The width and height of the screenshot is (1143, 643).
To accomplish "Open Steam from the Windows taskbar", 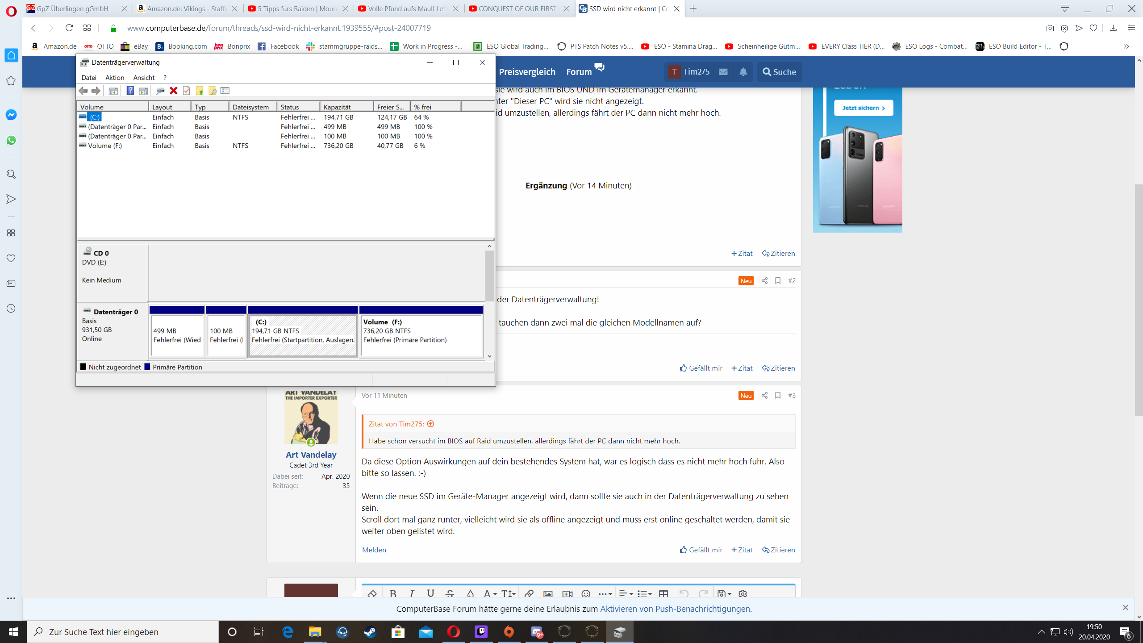I will (x=370, y=632).
